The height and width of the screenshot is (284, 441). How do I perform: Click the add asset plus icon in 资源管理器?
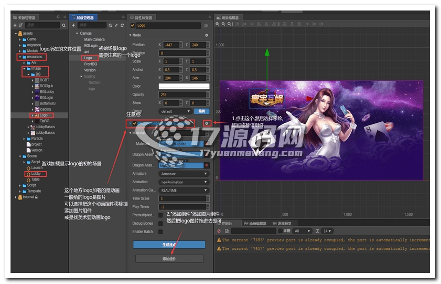pyautogui.click(x=15, y=25)
